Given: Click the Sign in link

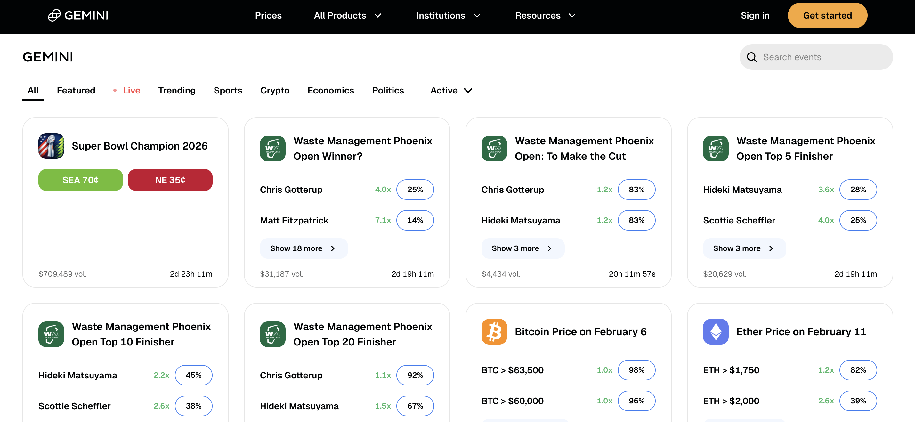Looking at the screenshot, I should pyautogui.click(x=755, y=16).
